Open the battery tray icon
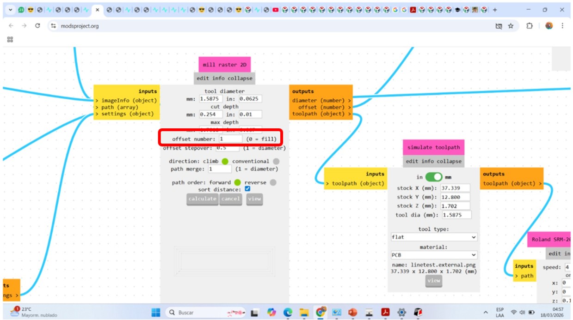The image size is (573, 320). (531, 313)
